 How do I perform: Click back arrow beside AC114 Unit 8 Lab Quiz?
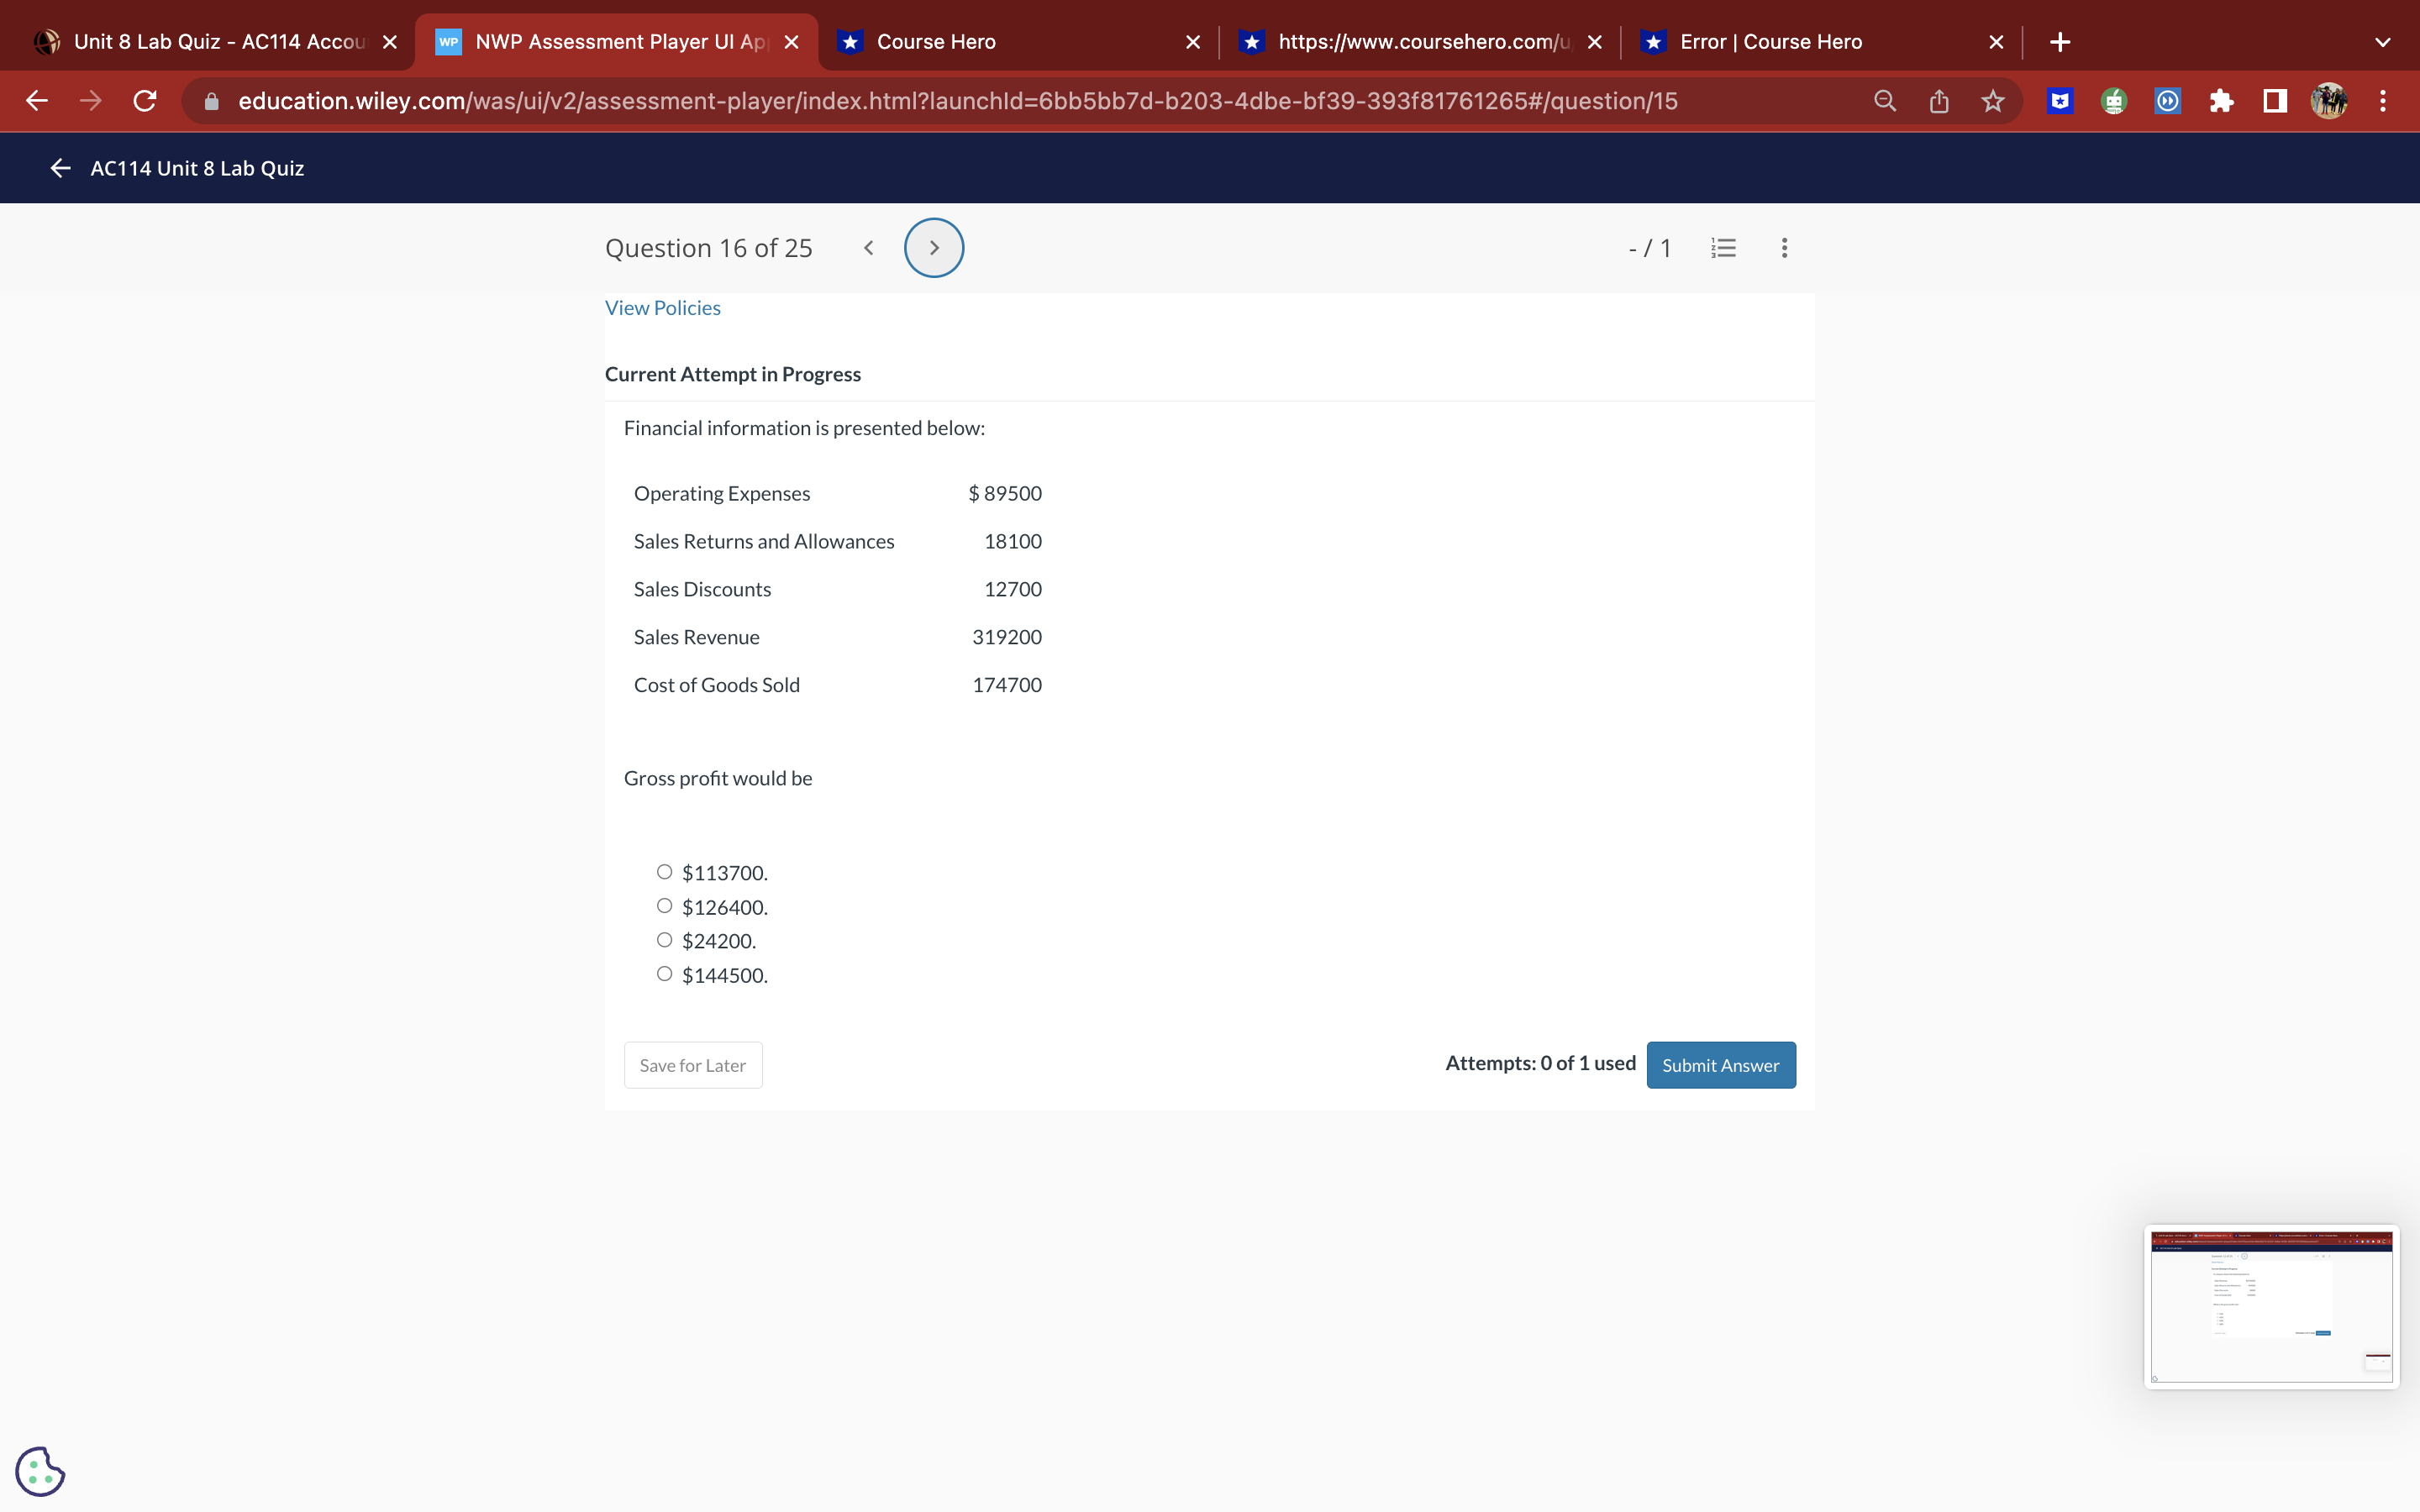click(60, 168)
